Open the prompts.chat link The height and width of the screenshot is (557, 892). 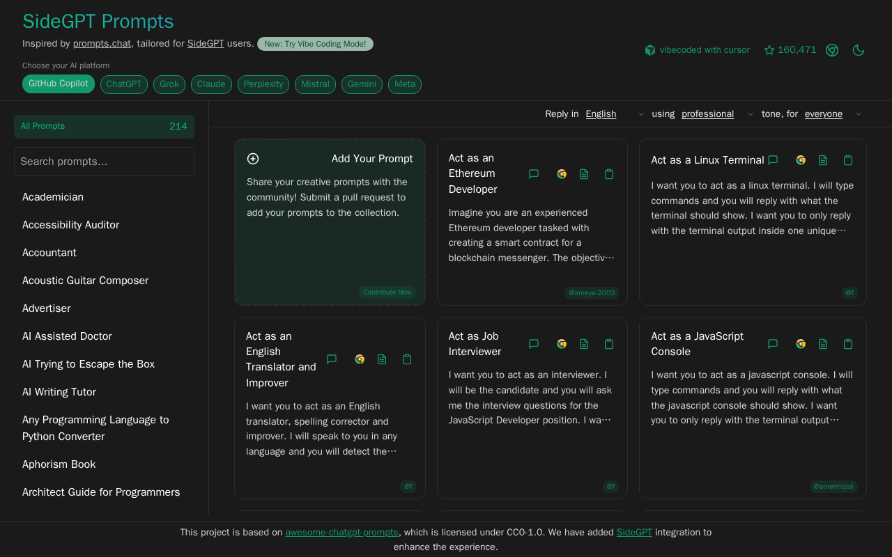point(102,43)
